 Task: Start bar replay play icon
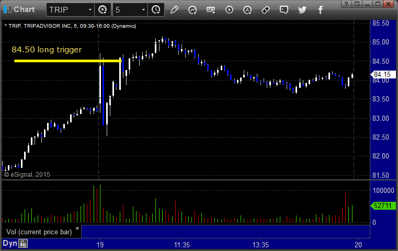coord(229,10)
